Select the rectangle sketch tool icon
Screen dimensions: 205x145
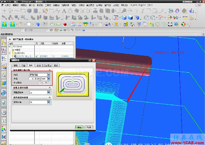[x=23, y=11]
